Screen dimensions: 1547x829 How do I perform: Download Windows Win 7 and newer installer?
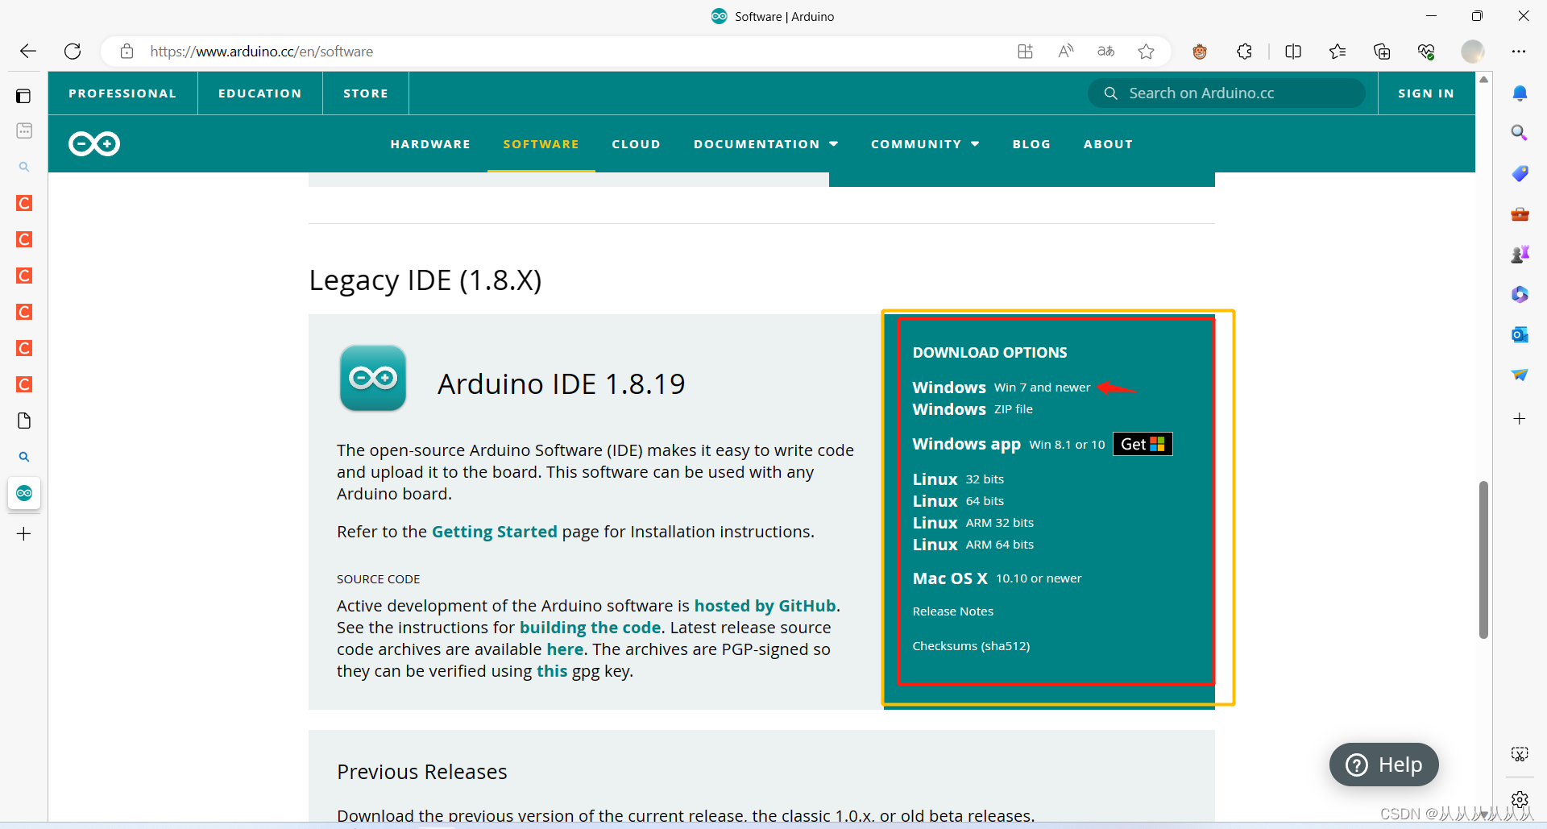[999, 388]
